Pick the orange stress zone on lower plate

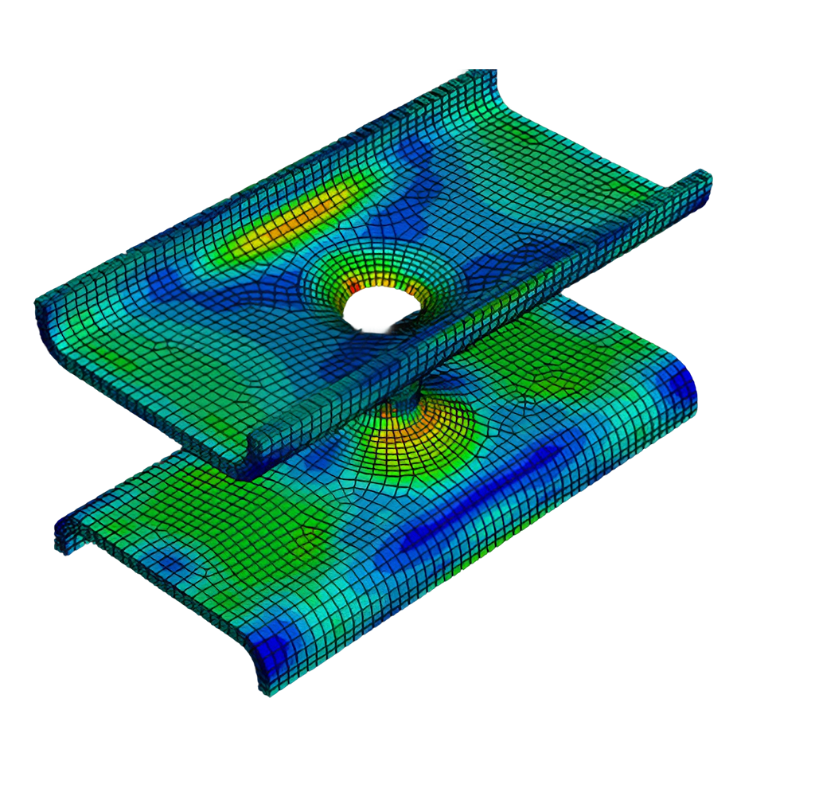[x=414, y=430]
